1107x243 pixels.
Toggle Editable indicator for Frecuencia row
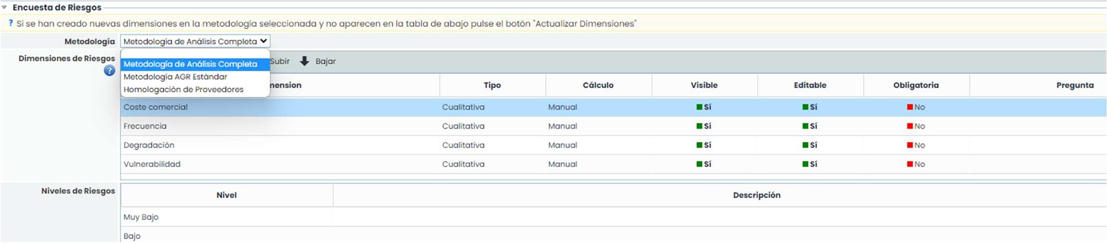tap(805, 126)
